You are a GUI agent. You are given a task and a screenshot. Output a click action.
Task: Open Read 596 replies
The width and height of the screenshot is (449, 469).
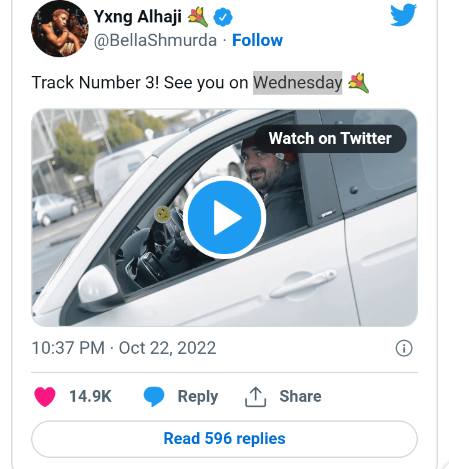[x=224, y=438]
